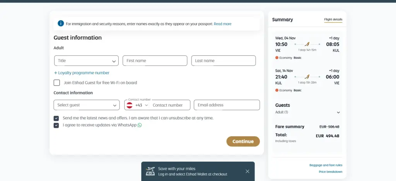Click orange Economy dot for return flight
Viewport: 396px width, 181px height.
pos(277,90)
